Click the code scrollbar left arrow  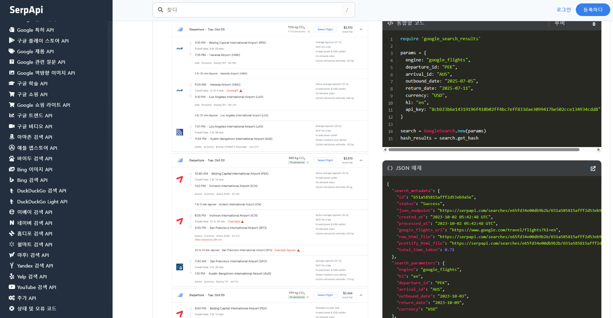385,149
